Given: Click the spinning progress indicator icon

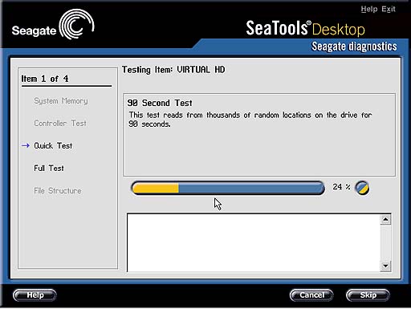Looking at the screenshot, I should coord(362,188).
